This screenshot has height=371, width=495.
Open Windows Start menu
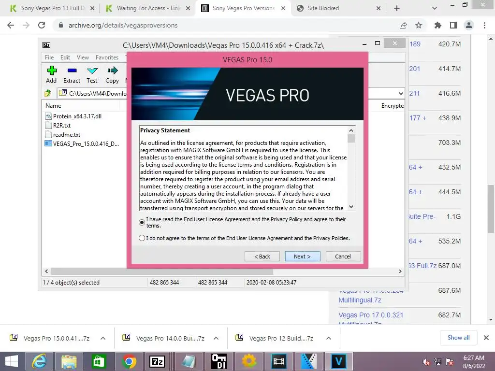12,361
